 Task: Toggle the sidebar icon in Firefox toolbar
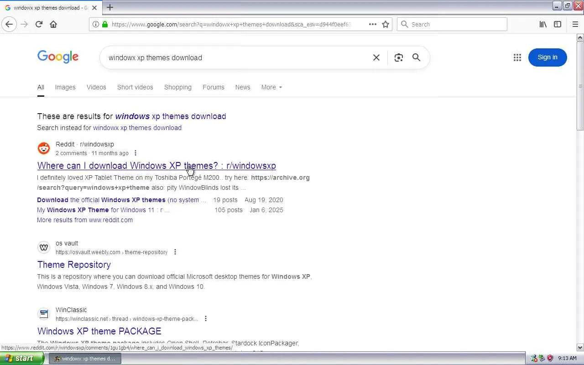[x=558, y=24]
